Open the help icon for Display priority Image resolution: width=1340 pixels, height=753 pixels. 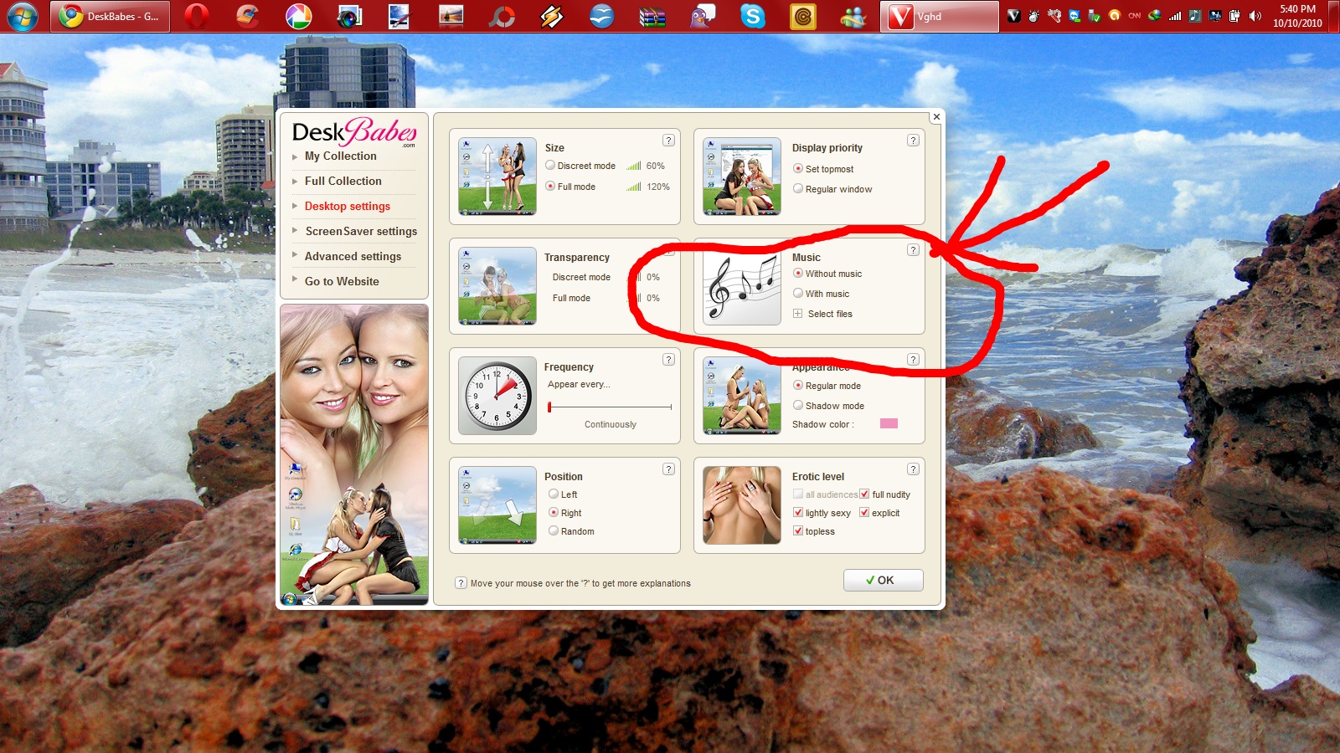[x=913, y=141]
